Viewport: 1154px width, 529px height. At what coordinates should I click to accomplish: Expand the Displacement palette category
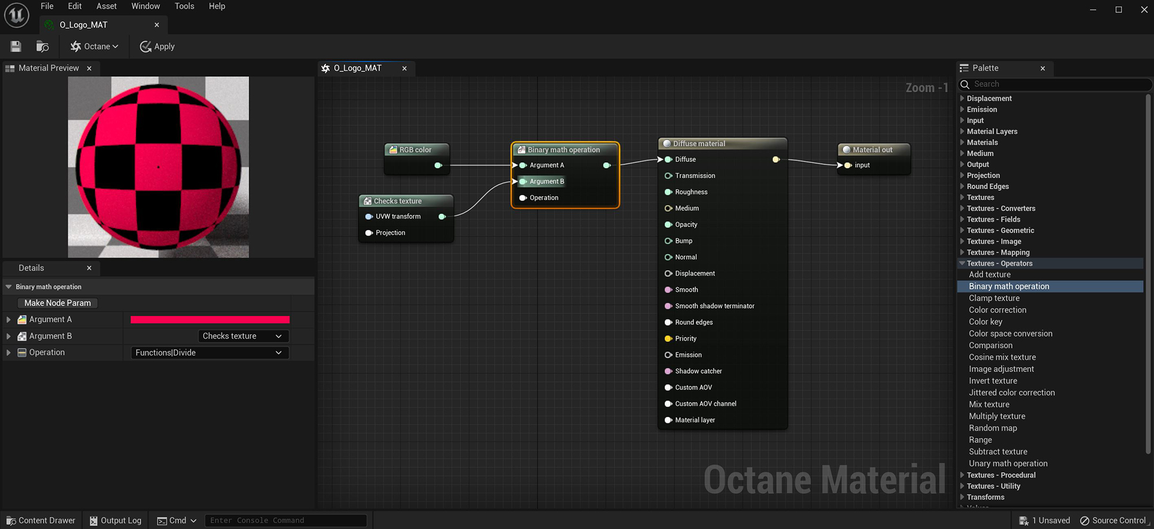coord(962,99)
